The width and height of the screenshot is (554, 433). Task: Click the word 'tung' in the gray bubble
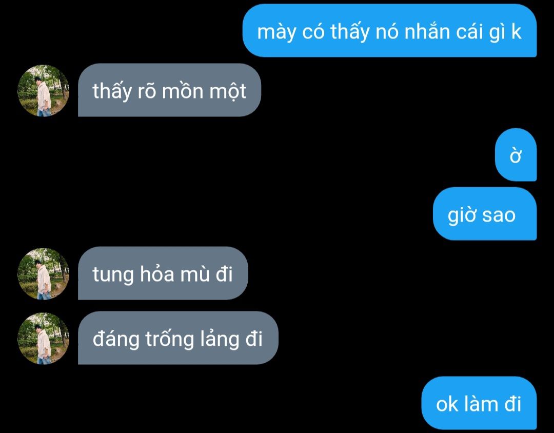[113, 275]
